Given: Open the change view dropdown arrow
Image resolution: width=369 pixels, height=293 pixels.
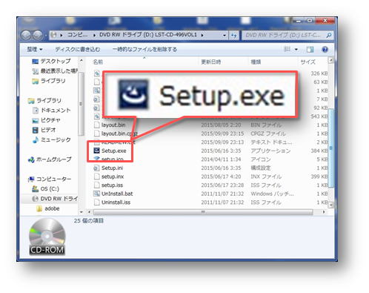Looking at the screenshot, I should click(x=296, y=50).
